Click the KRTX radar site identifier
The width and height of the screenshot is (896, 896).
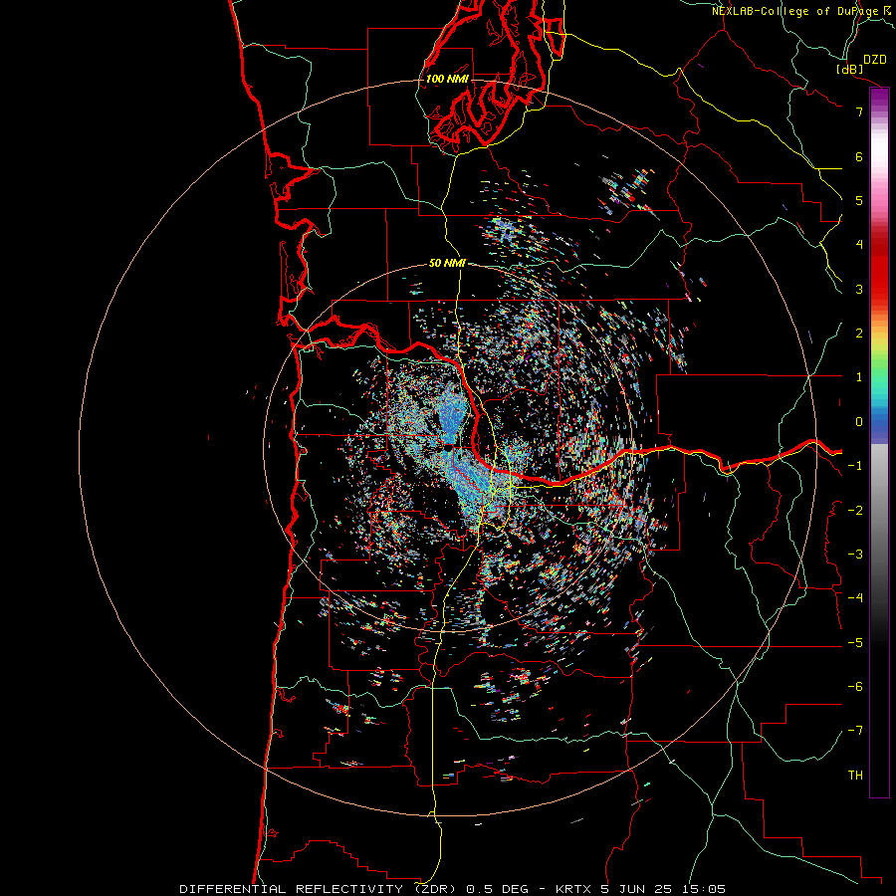pyautogui.click(x=573, y=889)
